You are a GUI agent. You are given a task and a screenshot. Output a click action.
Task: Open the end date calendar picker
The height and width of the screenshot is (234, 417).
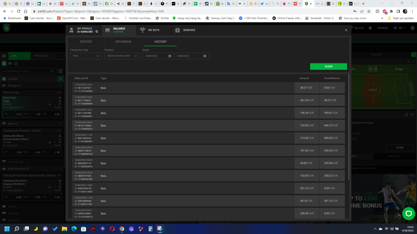205,56
